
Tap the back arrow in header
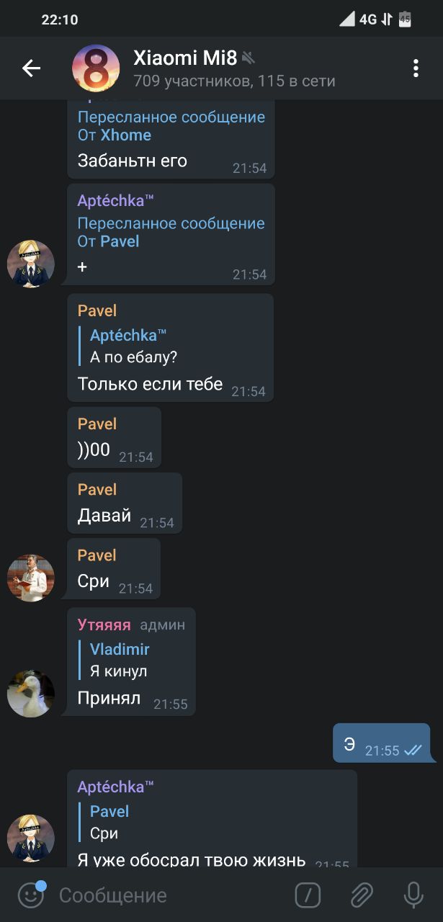(x=31, y=68)
